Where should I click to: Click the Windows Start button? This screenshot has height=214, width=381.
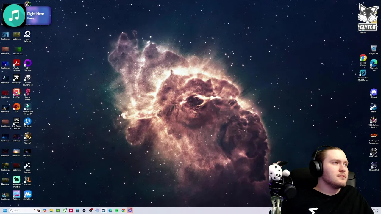tap(5, 210)
